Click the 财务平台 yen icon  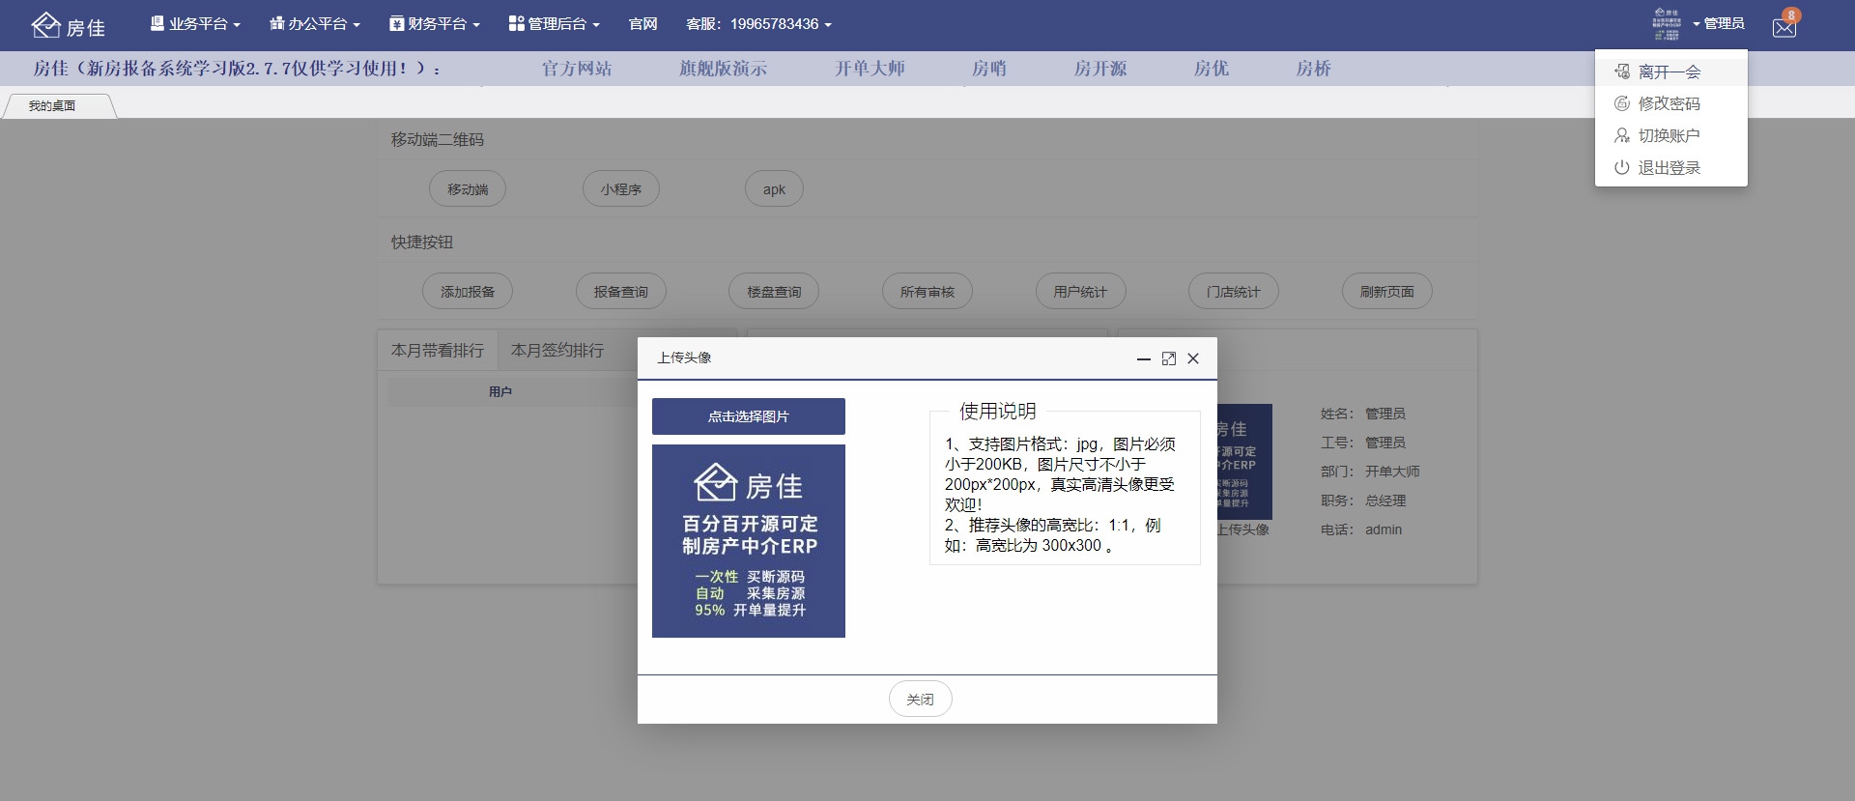click(x=396, y=23)
